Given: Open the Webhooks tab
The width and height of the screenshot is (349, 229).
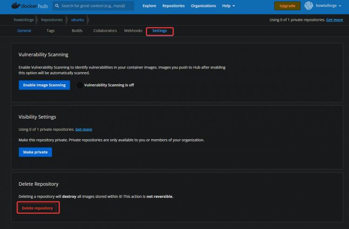Looking at the screenshot, I should coord(133,31).
